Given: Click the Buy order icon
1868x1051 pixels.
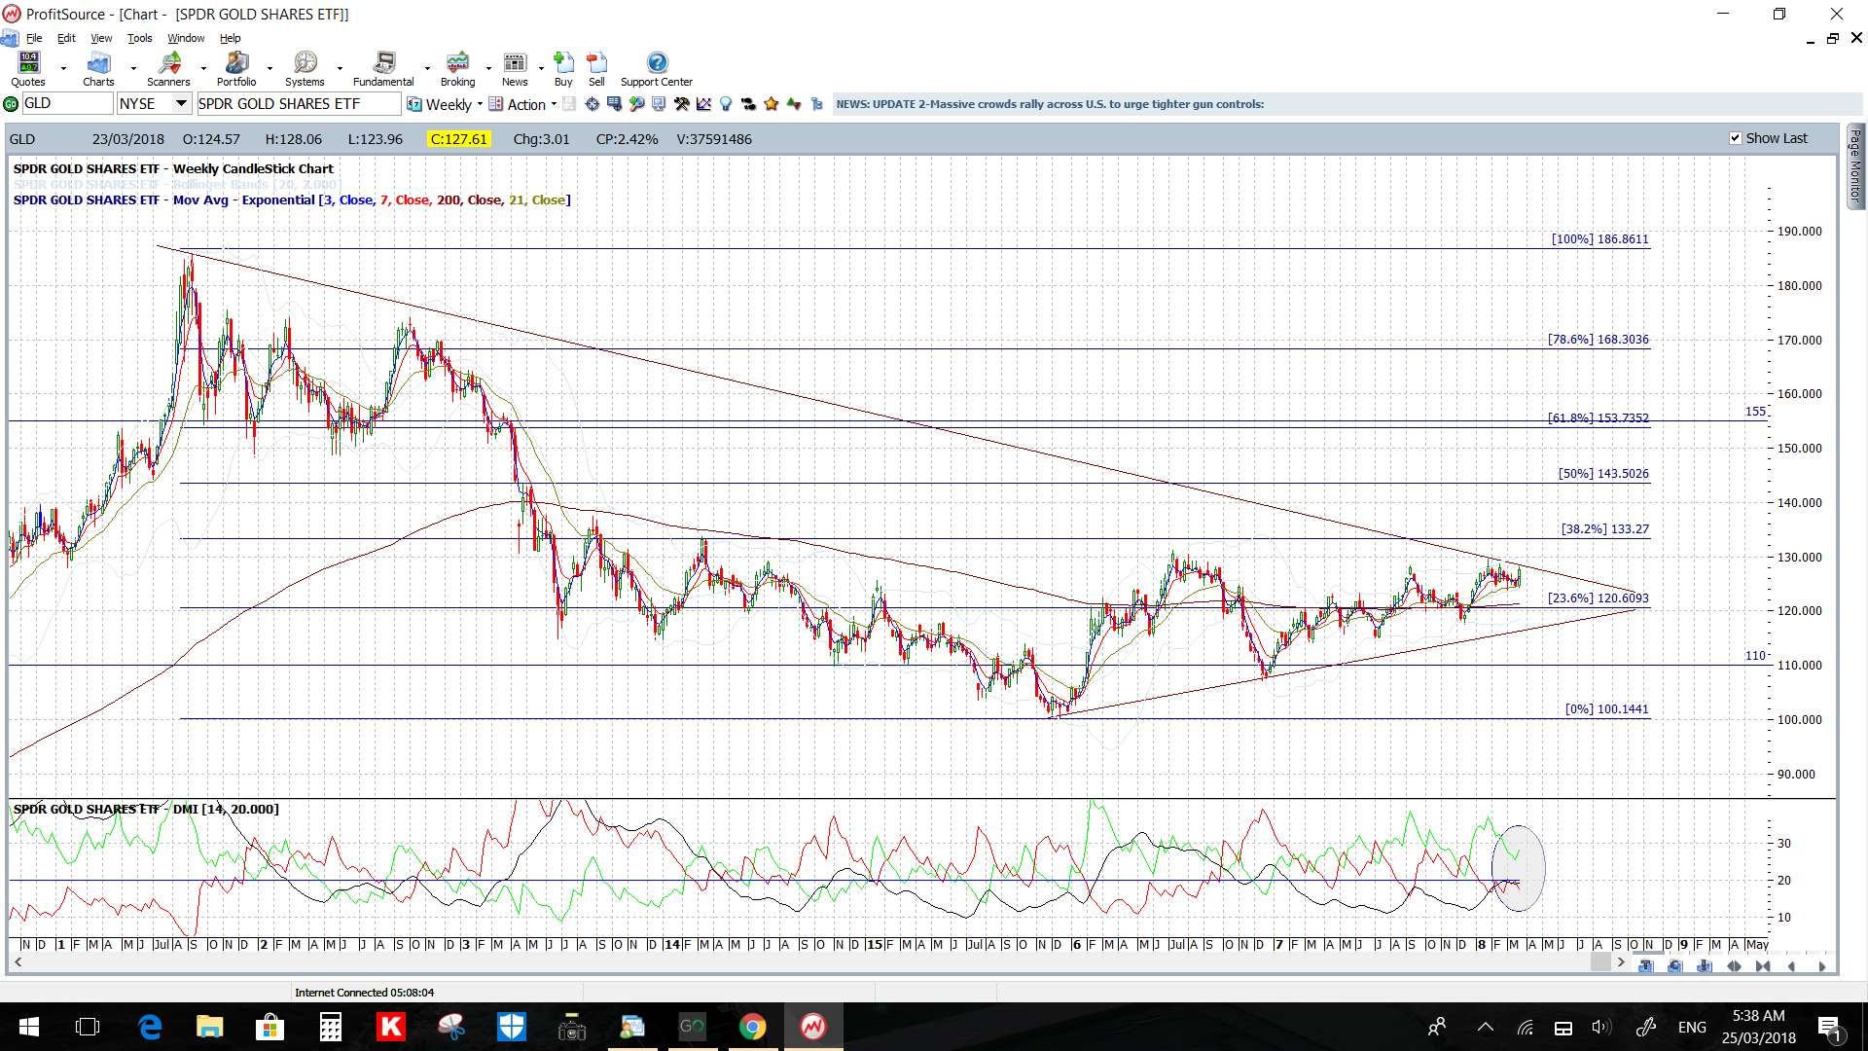Looking at the screenshot, I should pos(563,69).
